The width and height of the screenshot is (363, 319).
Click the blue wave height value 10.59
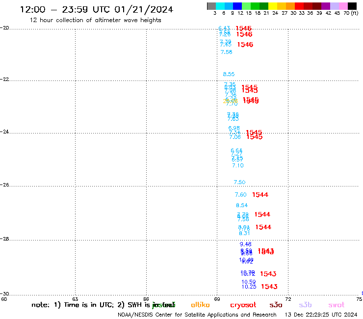248,282
